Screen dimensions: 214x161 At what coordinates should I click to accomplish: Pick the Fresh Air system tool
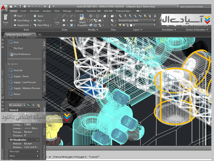click(18, 71)
